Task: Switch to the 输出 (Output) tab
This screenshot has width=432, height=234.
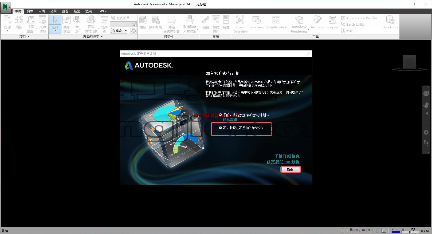Action: 77,11
